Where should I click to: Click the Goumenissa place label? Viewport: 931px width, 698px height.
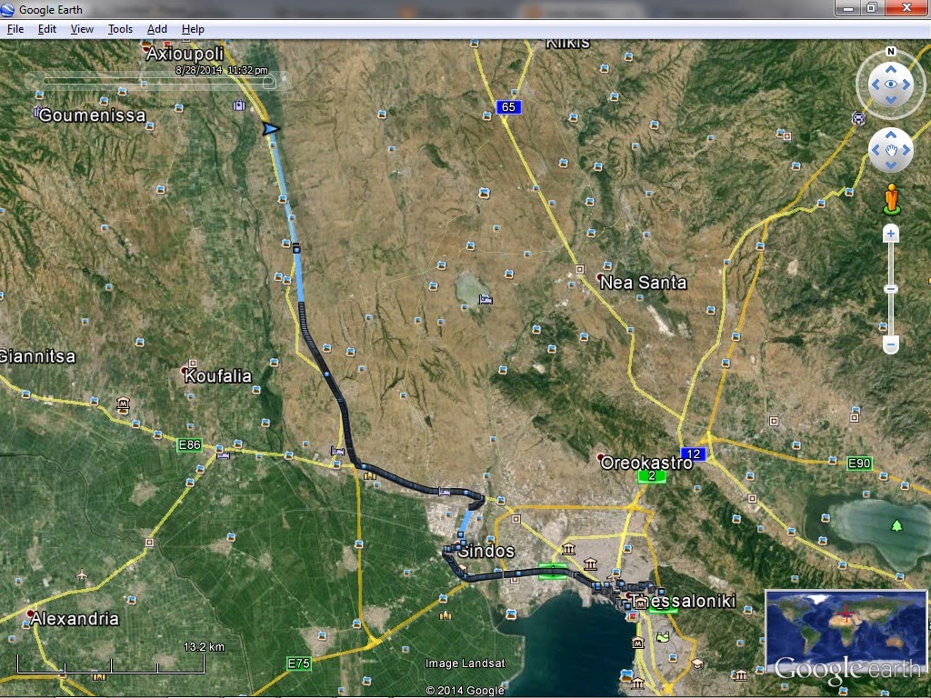92,115
